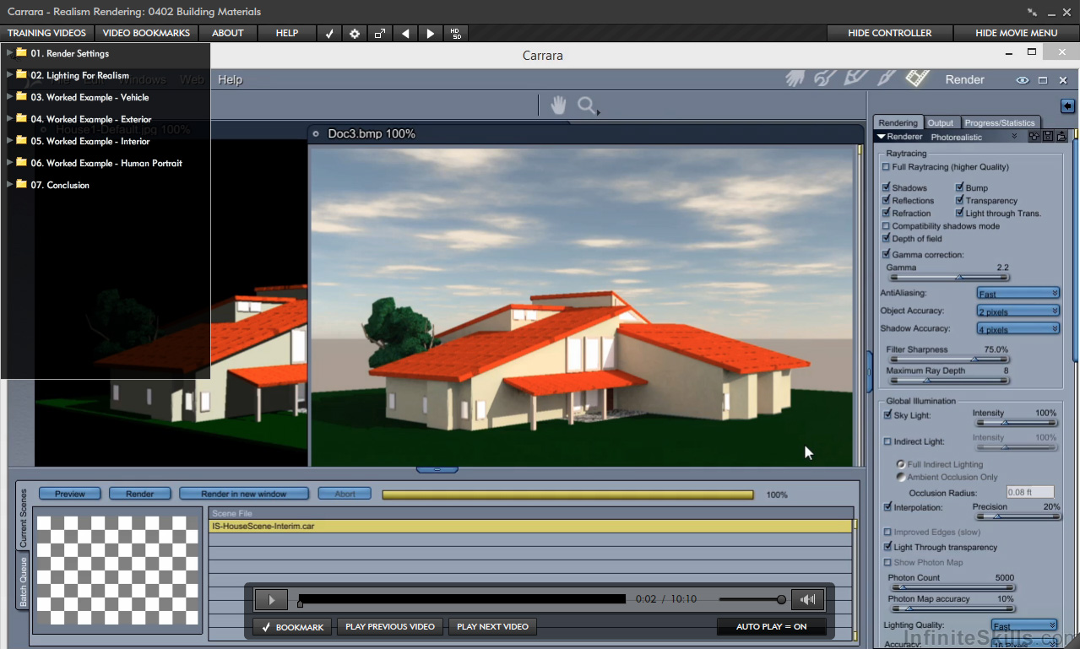Expand 02. Lighting For Realism folder
Screen dimensions: 1080x649
(x=9, y=74)
